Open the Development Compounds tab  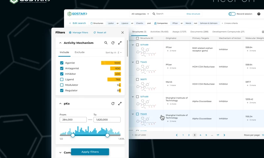(x=228, y=32)
